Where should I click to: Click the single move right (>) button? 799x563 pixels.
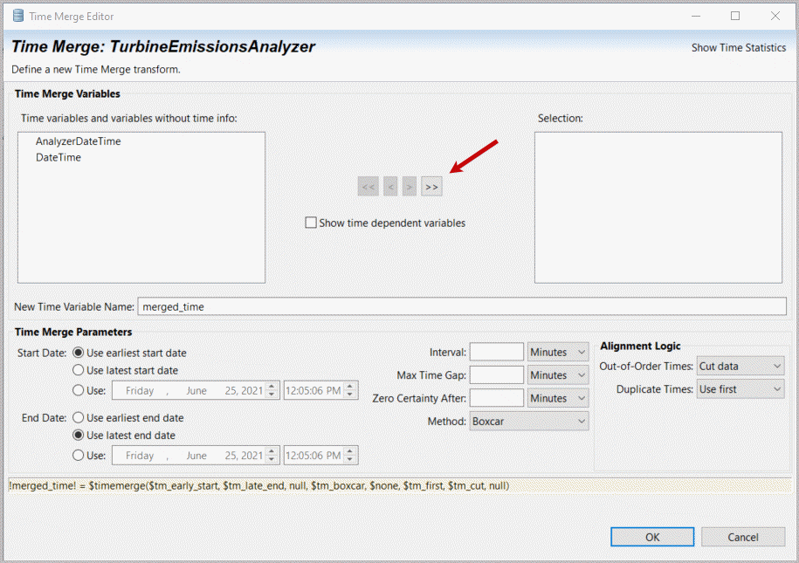point(410,186)
